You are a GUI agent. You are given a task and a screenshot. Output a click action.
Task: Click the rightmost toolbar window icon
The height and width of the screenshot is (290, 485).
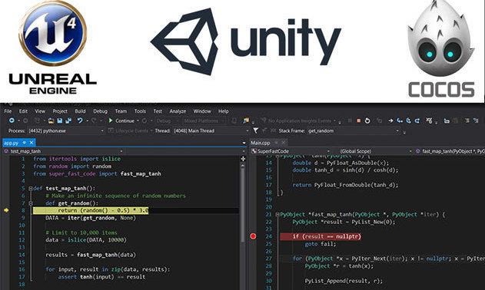point(476,120)
